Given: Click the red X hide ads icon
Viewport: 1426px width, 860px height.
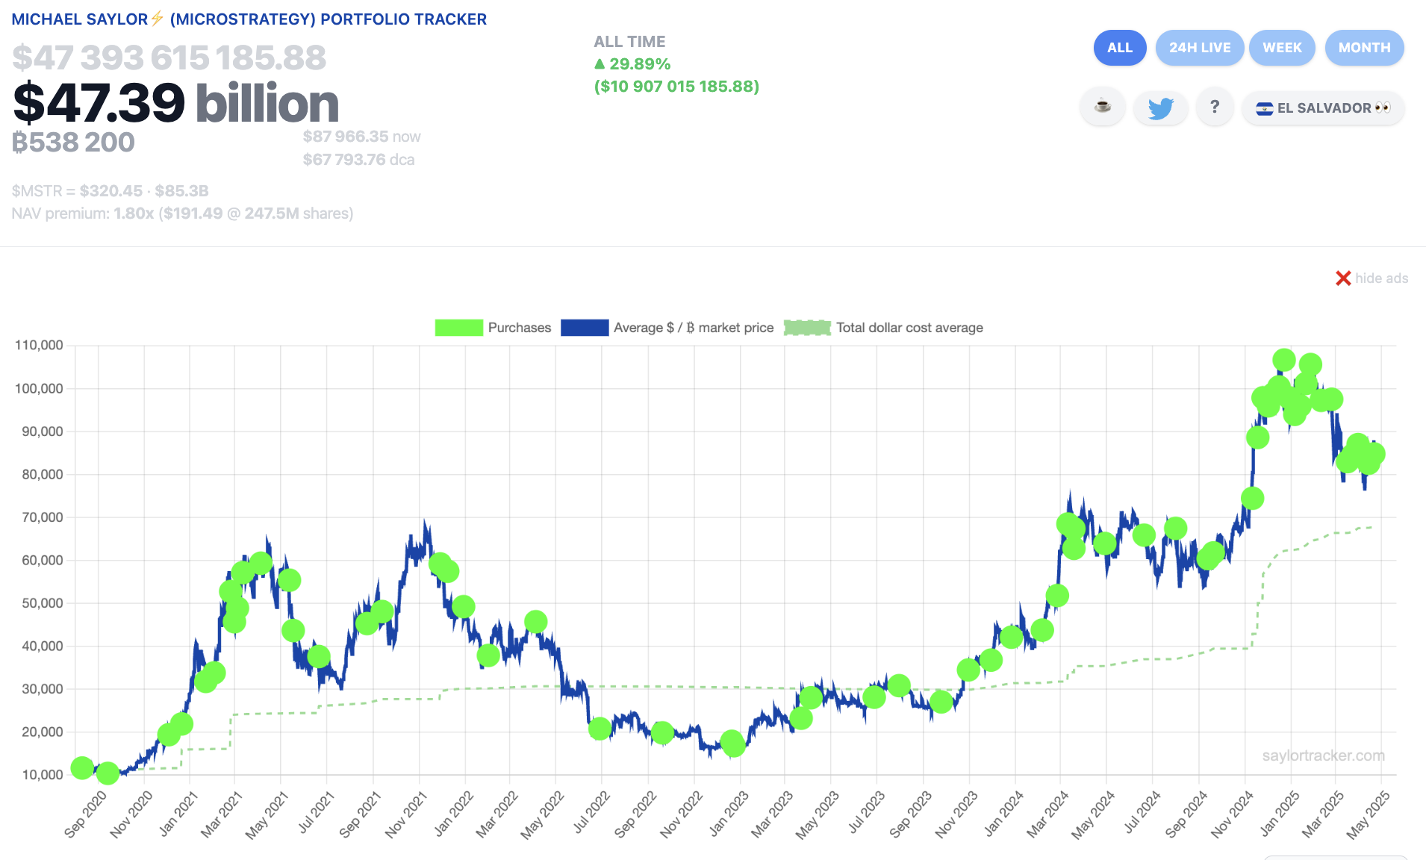Looking at the screenshot, I should pos(1343,278).
